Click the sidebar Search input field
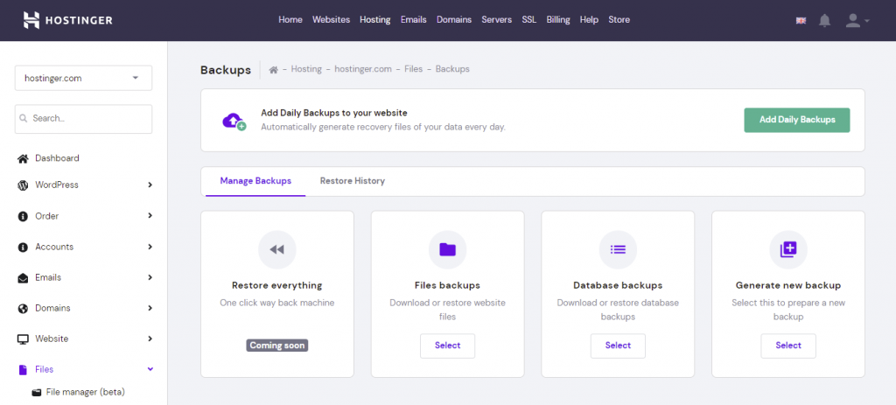 click(x=83, y=119)
